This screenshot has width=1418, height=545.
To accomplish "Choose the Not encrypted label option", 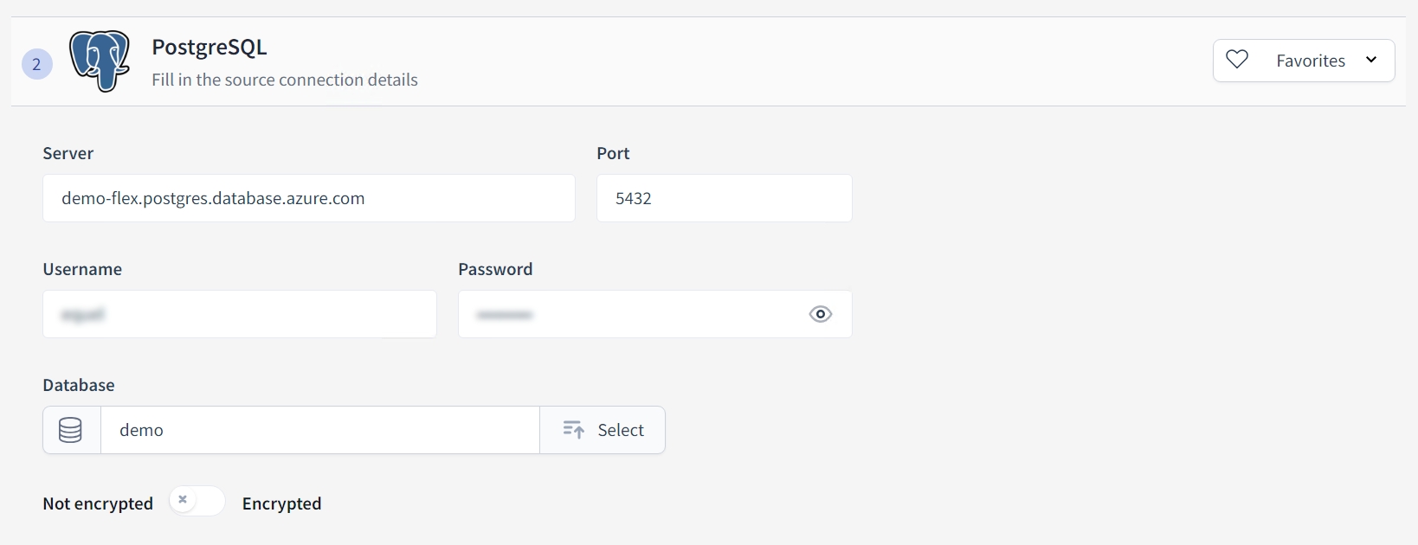I will pos(98,503).
